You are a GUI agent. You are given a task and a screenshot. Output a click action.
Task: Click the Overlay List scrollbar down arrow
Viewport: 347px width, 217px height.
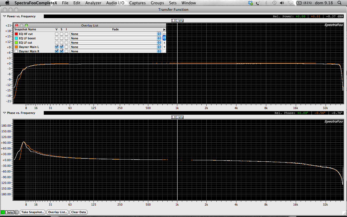tap(164, 47)
